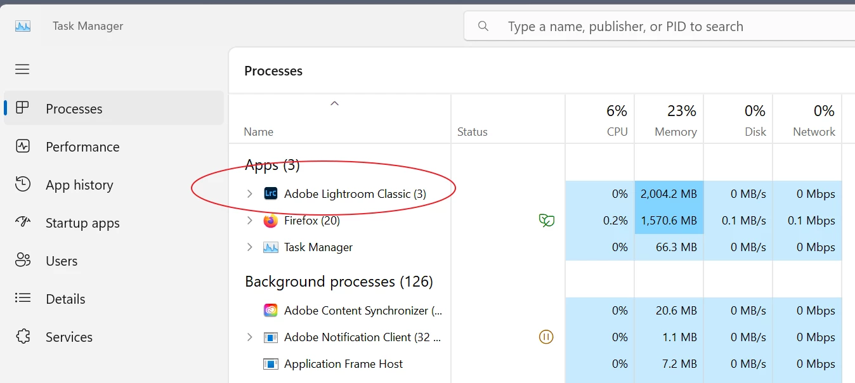Image resolution: width=855 pixels, height=383 pixels.
Task: Click the Task Manager row icon
Action: tap(271, 247)
